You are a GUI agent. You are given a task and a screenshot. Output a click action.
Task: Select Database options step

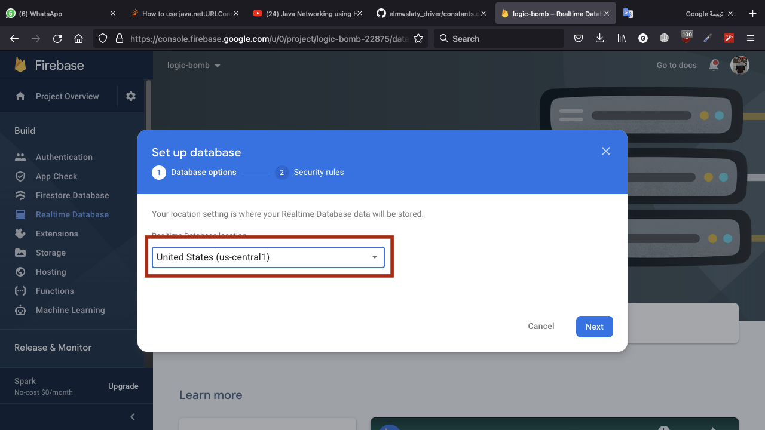(194, 173)
